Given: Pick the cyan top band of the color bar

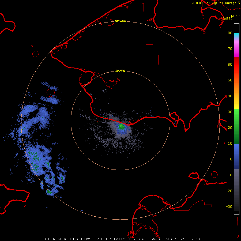Looking at the screenshot, I should [236, 35].
